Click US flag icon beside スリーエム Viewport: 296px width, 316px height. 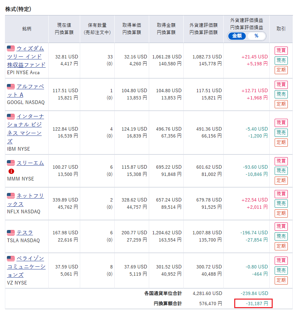click(x=11, y=163)
